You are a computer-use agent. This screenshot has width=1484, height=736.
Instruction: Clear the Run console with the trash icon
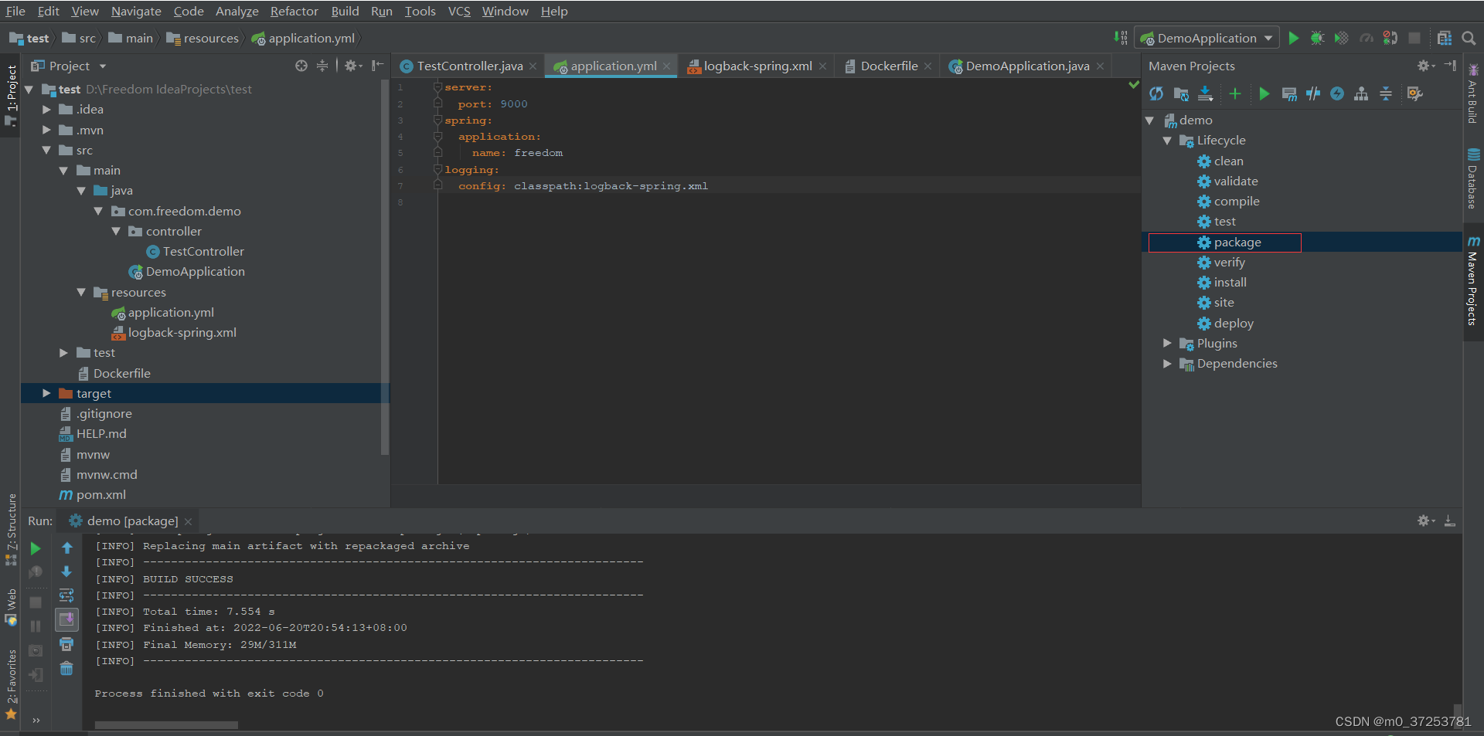pos(66,667)
